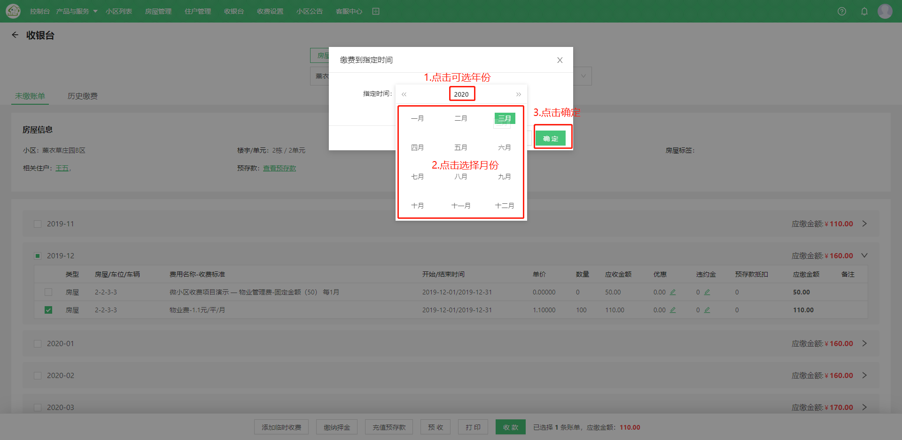Expand the 2019-11 bill details

[x=864, y=224]
